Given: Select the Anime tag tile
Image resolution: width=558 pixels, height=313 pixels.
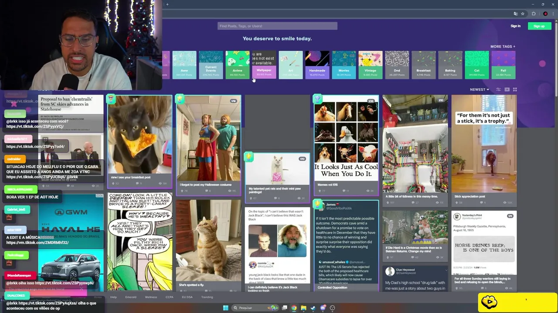Looking at the screenshot, I should pyautogui.click(x=237, y=65).
